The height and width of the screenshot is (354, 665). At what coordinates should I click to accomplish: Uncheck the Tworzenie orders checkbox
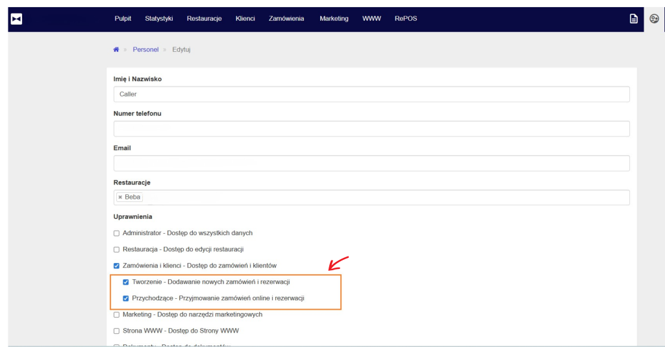(126, 283)
